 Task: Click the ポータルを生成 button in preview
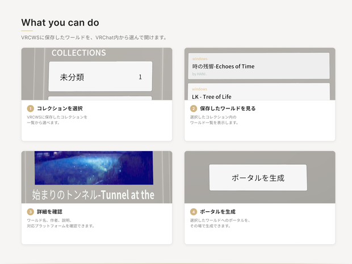click(258, 178)
